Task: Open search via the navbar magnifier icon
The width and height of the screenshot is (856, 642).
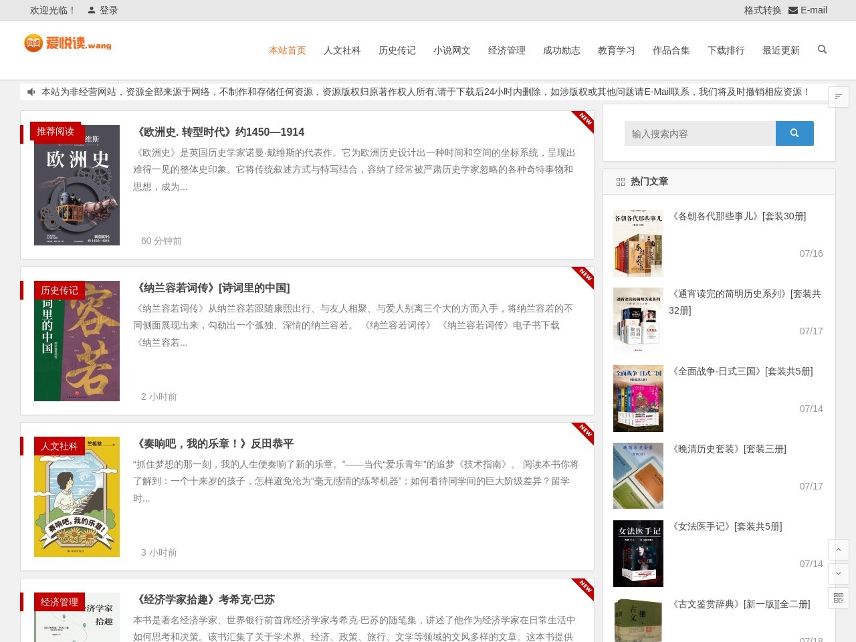Action: click(822, 49)
